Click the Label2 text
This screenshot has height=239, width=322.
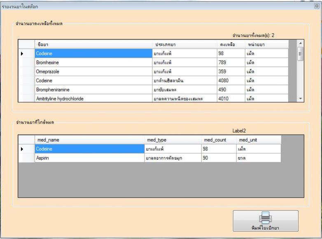(239, 131)
